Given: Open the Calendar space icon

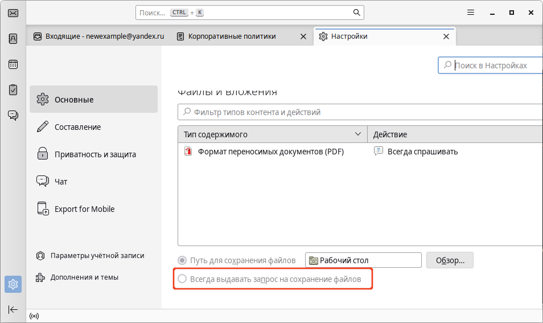Looking at the screenshot, I should 13,64.
